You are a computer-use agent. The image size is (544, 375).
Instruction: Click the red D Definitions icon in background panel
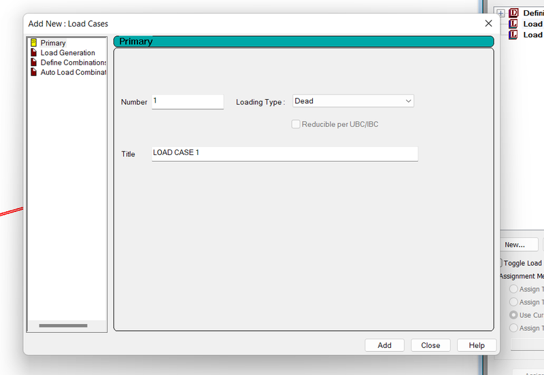pyautogui.click(x=513, y=13)
